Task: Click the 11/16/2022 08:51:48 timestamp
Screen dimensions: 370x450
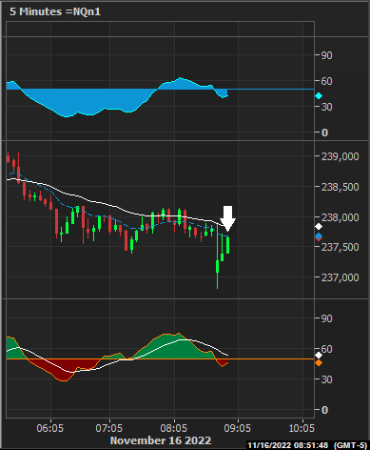Action: [287, 445]
